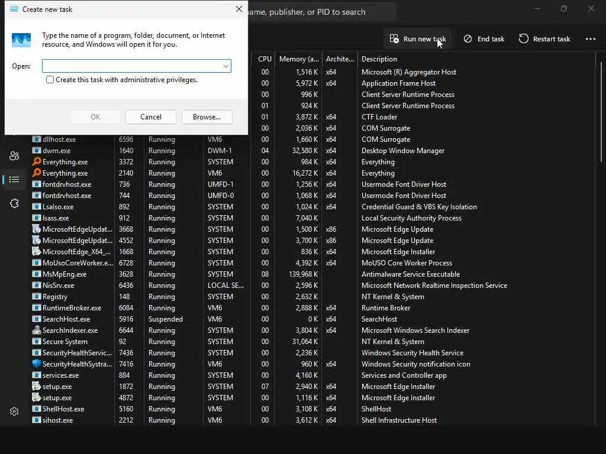This screenshot has height=454, width=606.
Task: Open the Users tab sidebar icon
Action: tap(14, 155)
